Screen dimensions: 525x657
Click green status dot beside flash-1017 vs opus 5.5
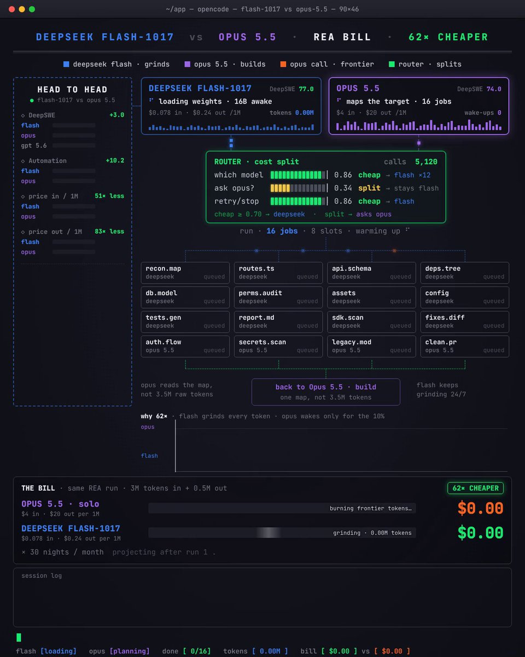tap(32, 100)
